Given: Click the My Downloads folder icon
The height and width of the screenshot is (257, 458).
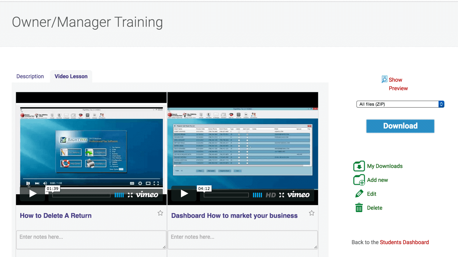Looking at the screenshot, I should point(359,166).
